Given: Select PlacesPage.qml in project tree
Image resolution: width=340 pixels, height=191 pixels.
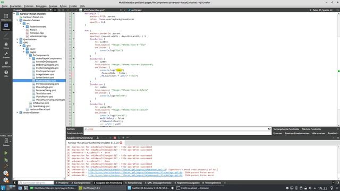Looking at the screenshot, I should pyautogui.click(x=44, y=87).
